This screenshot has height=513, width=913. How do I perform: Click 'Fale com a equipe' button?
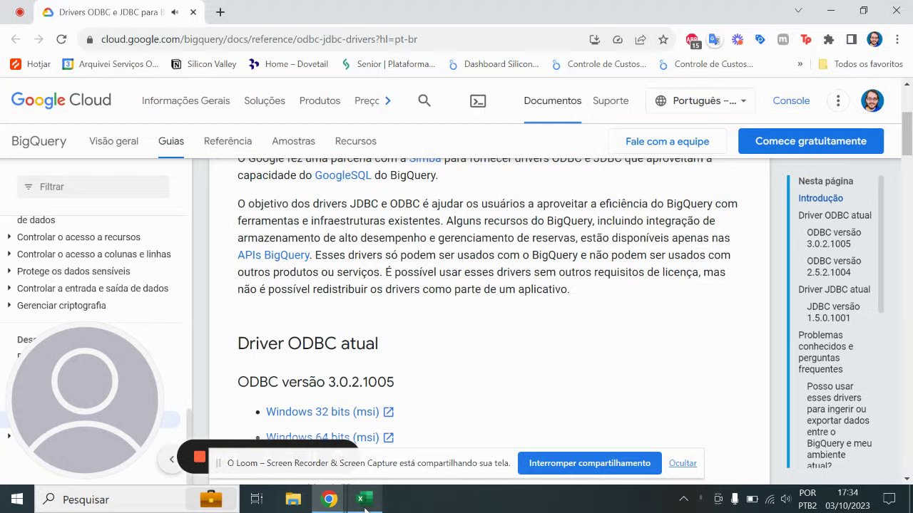[667, 141]
